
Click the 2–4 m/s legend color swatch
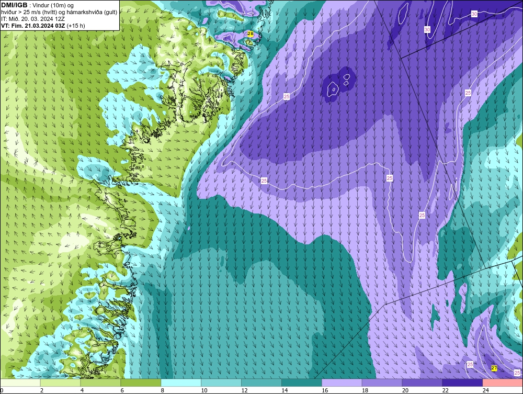60,382
